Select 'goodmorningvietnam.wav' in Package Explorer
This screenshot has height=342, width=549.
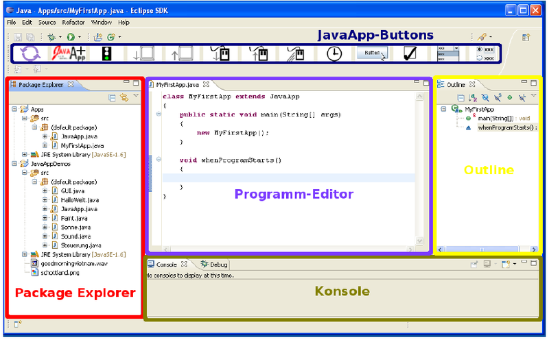coord(74,263)
